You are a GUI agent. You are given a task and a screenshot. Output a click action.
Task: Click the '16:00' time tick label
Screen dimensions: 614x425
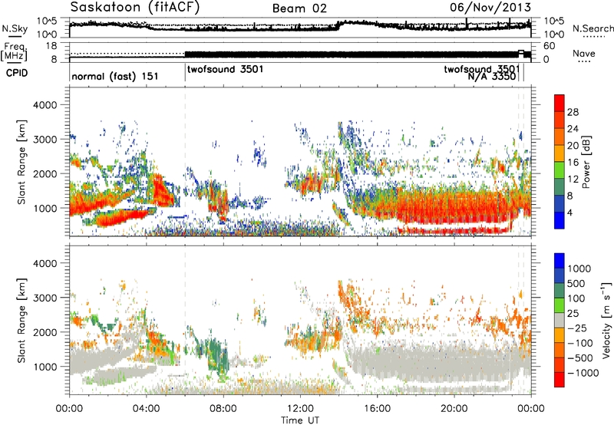pyautogui.click(x=377, y=409)
